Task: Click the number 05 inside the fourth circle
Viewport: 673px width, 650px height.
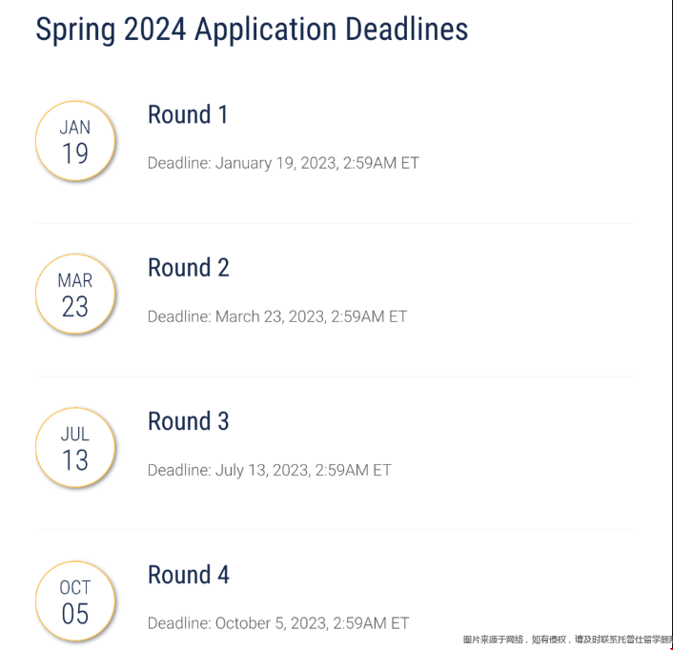Action: 75,614
